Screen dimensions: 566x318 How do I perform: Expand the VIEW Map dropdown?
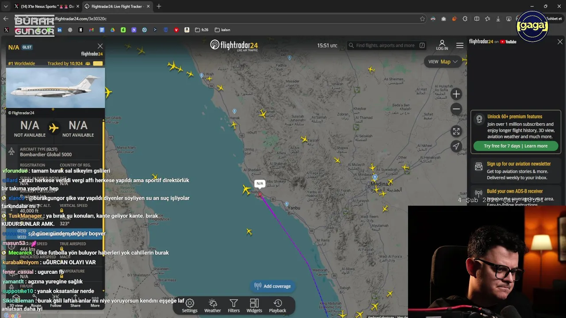click(443, 62)
